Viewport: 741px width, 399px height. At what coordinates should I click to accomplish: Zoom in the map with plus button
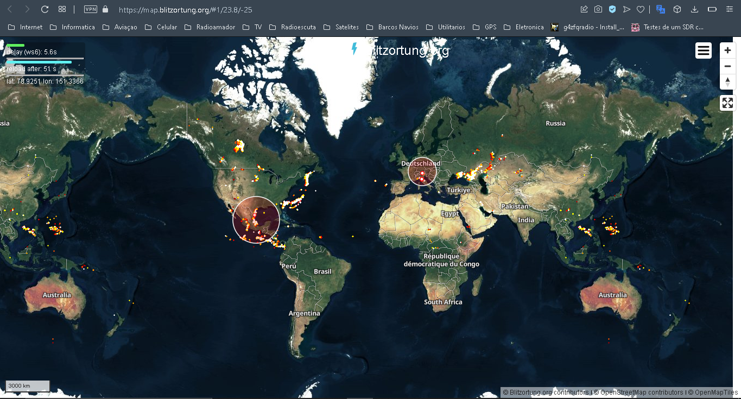point(728,50)
